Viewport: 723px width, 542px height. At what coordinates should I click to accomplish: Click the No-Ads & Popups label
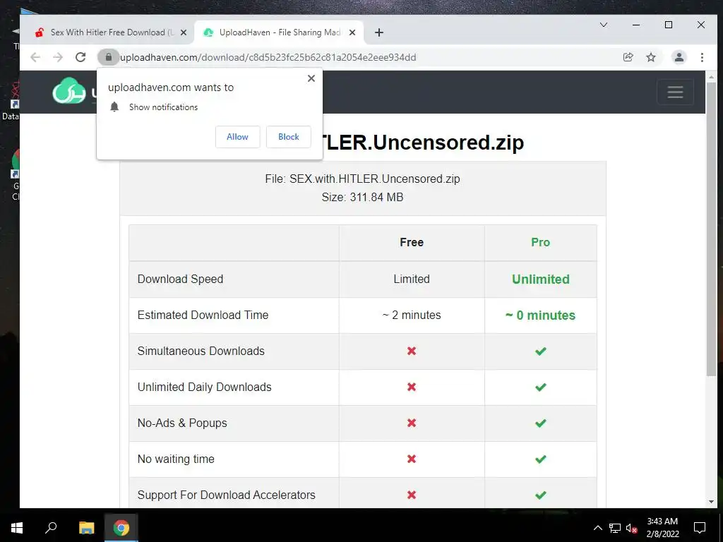[x=182, y=423]
